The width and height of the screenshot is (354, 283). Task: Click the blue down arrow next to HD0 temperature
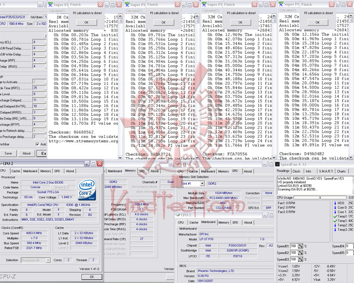[x=335, y=203]
